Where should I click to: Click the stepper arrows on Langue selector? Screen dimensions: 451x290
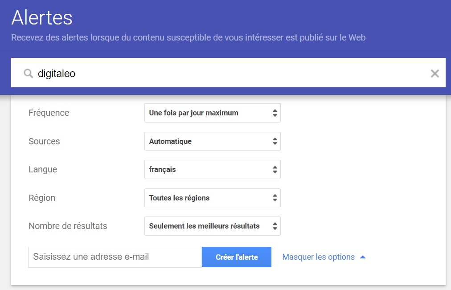pyautogui.click(x=275, y=169)
